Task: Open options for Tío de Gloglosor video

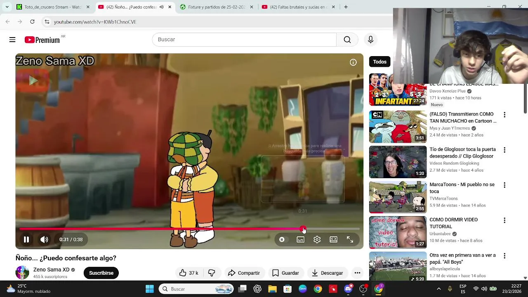Action: pos(504,150)
